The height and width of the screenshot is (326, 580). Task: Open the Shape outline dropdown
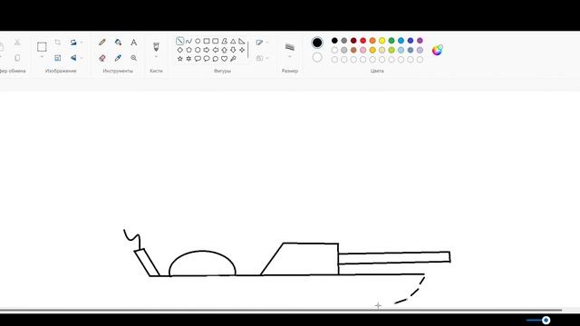pos(262,43)
